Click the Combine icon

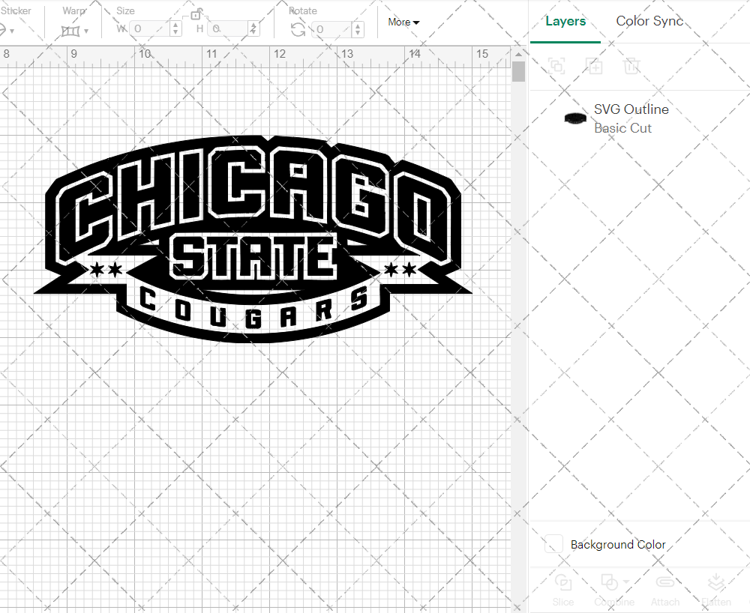609,582
